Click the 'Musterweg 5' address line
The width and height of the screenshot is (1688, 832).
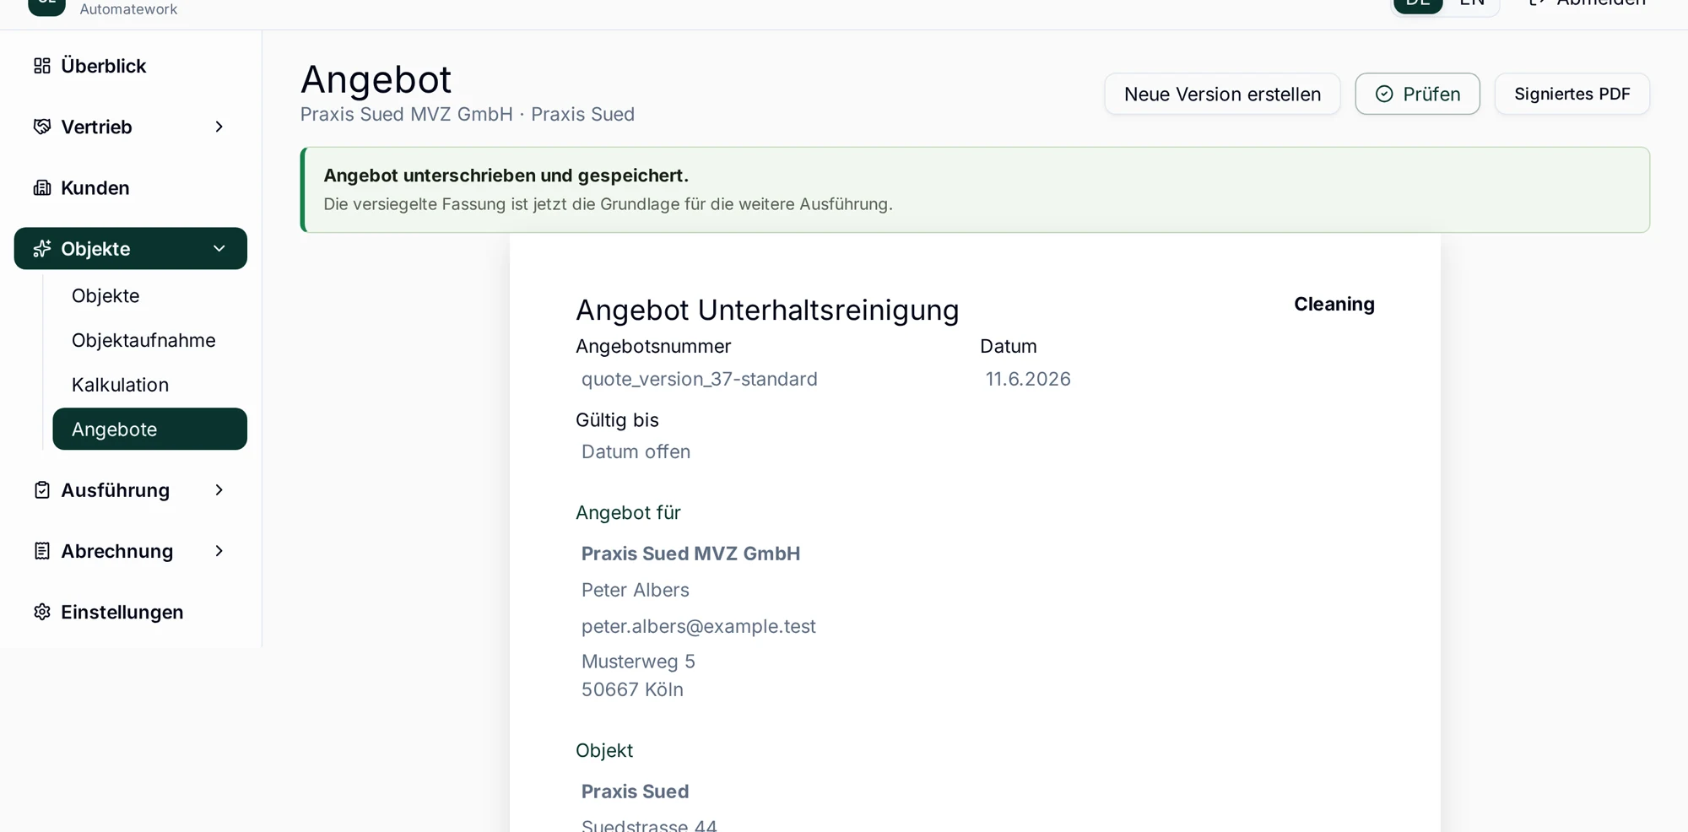point(638,662)
